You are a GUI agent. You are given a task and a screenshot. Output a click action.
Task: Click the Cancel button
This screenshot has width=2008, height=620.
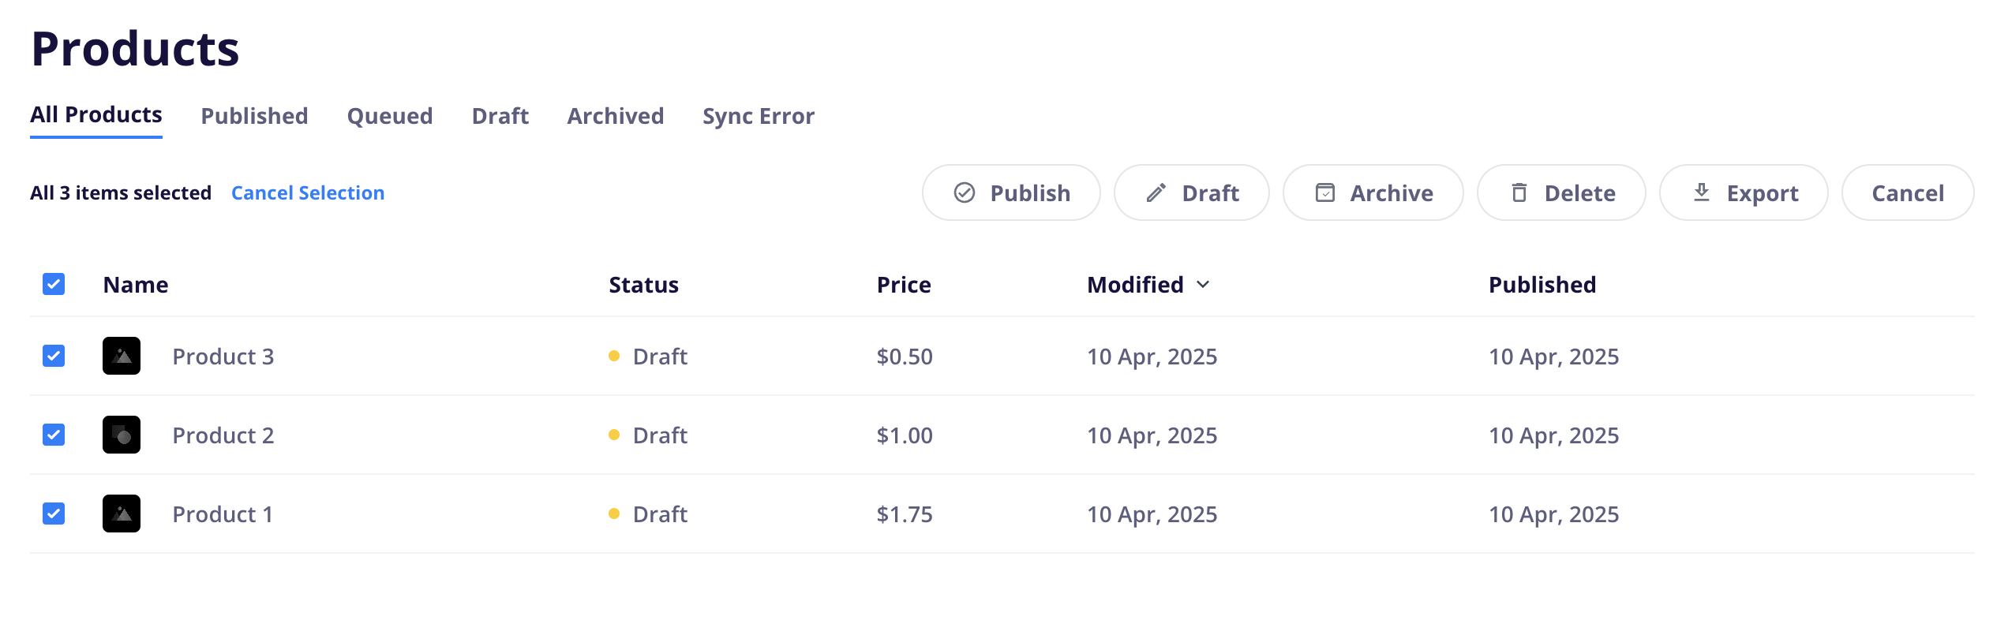[1908, 192]
